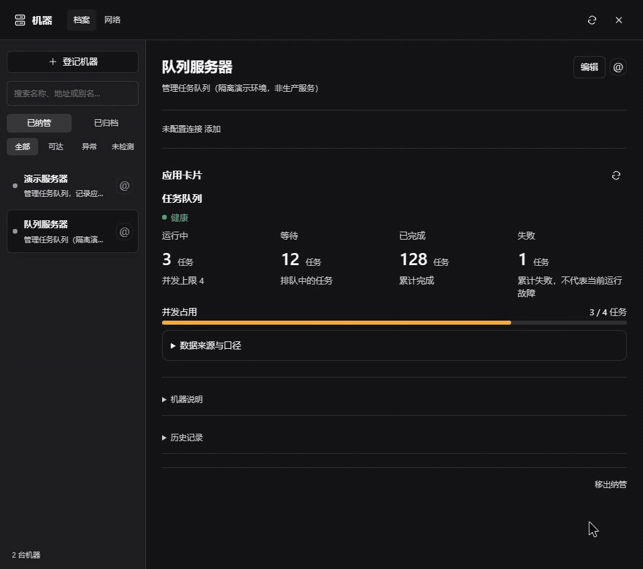Click the 2 台机器 footer count
Image resolution: width=643 pixels, height=569 pixels.
coord(26,555)
